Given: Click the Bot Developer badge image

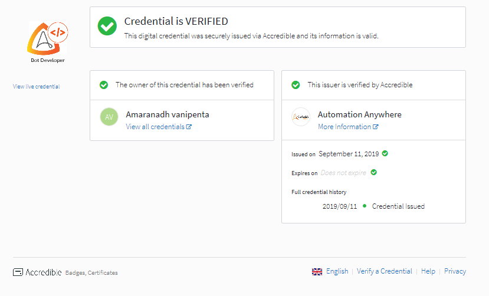Looking at the screenshot, I should pyautogui.click(x=48, y=41).
